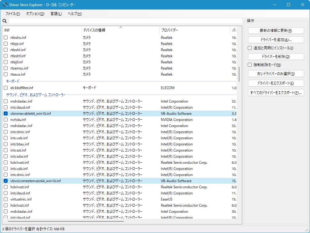Enable the 強制削除モード(N) checkbox

point(250,65)
